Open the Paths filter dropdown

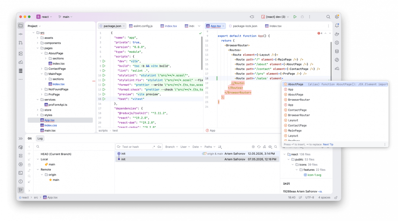coord(210,147)
